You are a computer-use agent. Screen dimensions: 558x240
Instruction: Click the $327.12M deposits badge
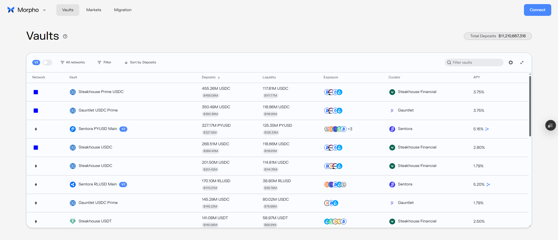[210, 133]
